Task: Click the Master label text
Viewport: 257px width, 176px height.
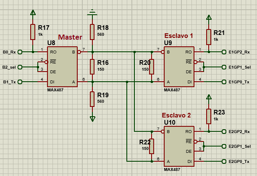Action: coord(70,37)
